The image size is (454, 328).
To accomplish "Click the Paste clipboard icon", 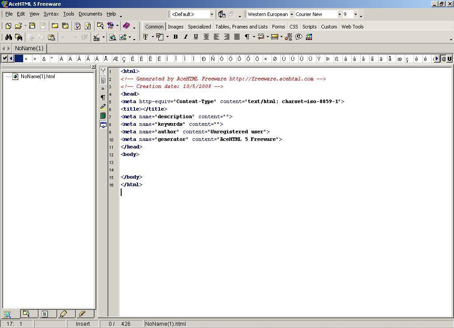I will click(x=51, y=37).
